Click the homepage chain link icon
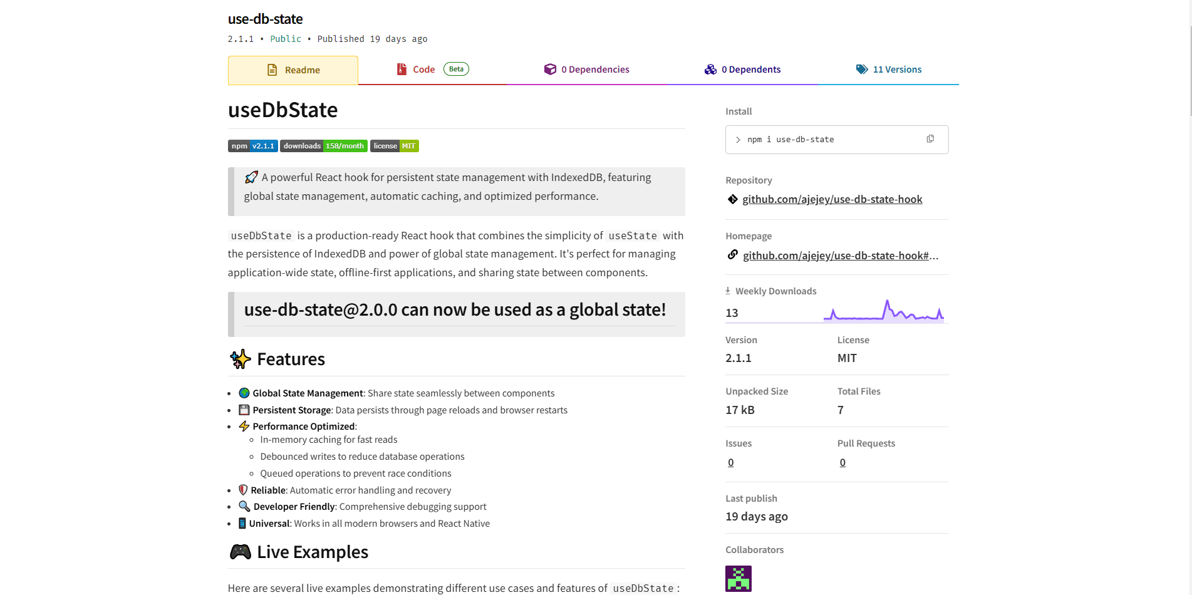1192x595 pixels. 732,255
